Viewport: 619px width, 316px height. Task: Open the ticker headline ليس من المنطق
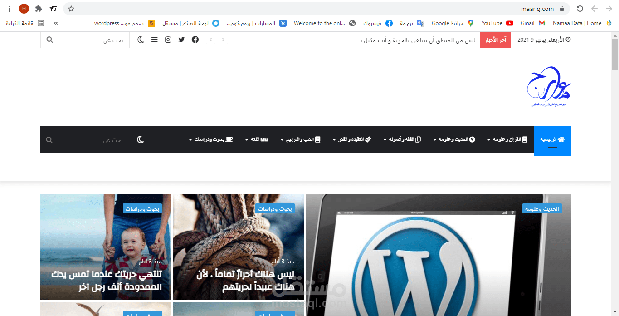[417, 40]
